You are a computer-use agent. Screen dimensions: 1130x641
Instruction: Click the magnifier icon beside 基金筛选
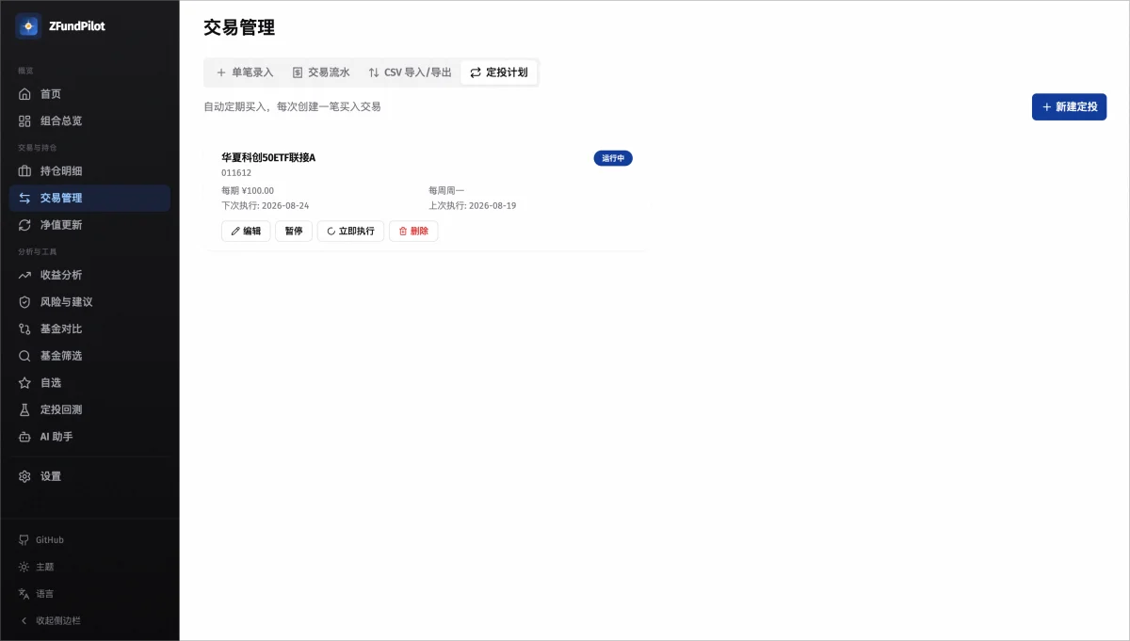pos(24,356)
